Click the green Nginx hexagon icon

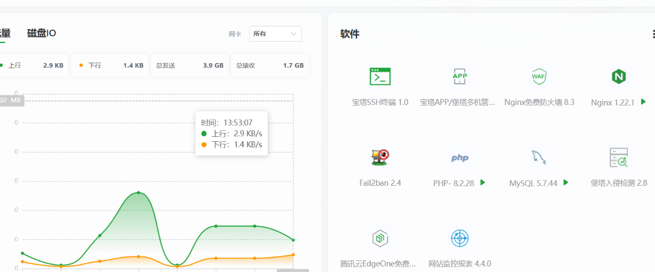point(618,76)
